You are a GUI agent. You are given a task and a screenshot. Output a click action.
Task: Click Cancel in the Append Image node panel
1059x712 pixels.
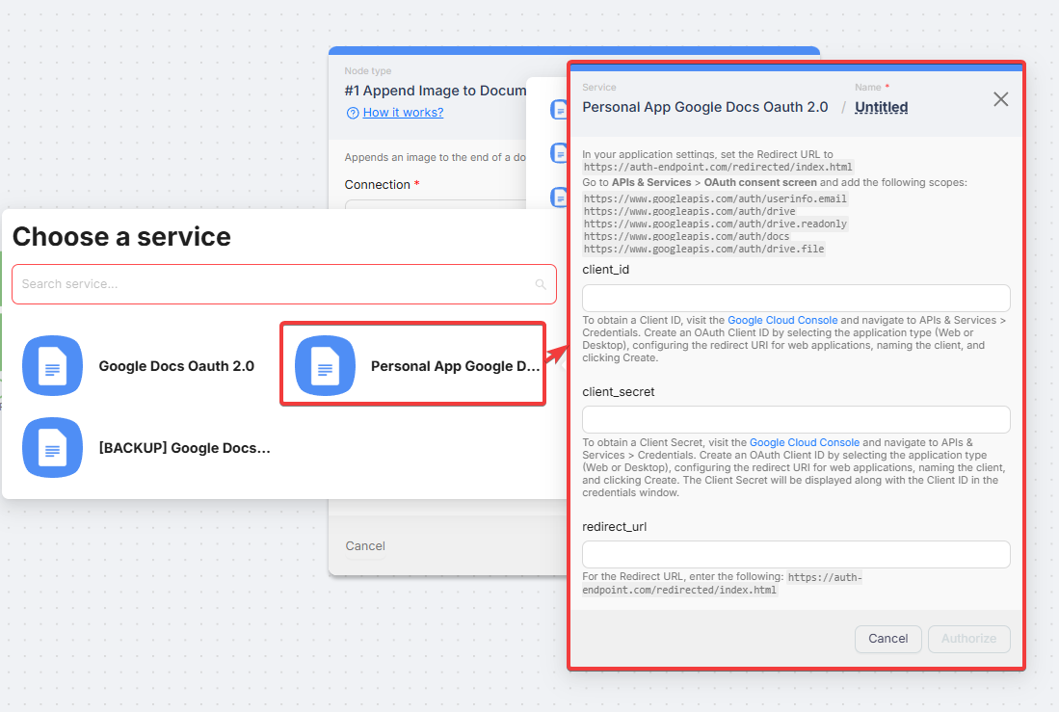click(x=365, y=546)
